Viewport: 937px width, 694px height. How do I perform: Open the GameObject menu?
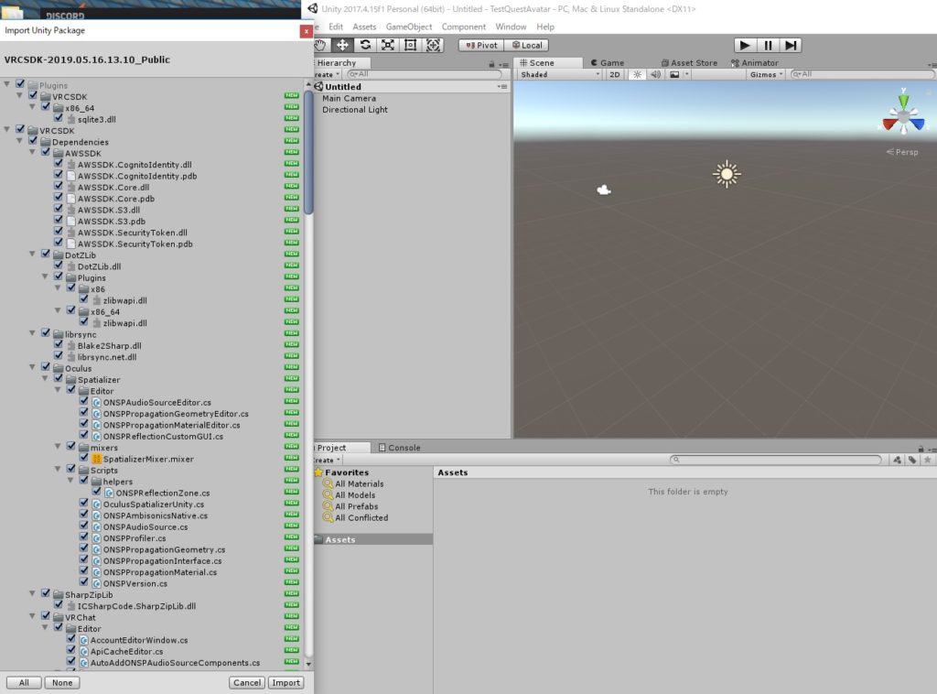408,27
